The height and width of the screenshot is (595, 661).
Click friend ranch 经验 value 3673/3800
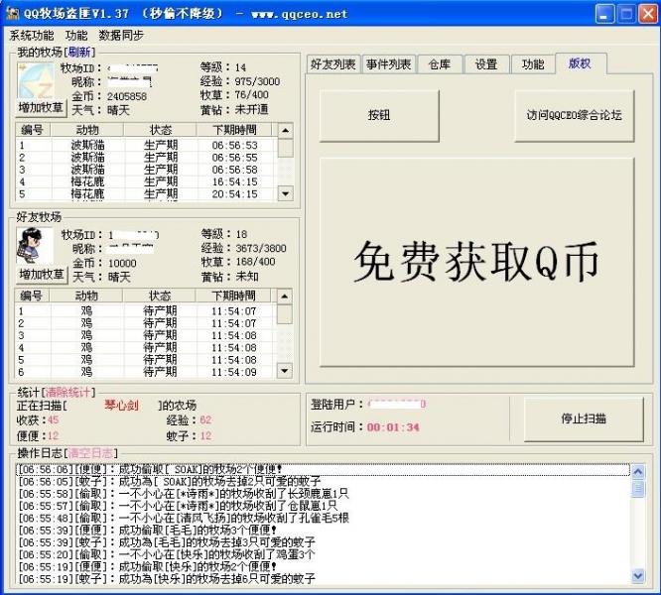click(x=261, y=248)
